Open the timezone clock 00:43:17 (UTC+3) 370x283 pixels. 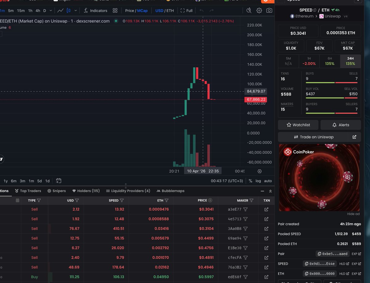coord(227,181)
